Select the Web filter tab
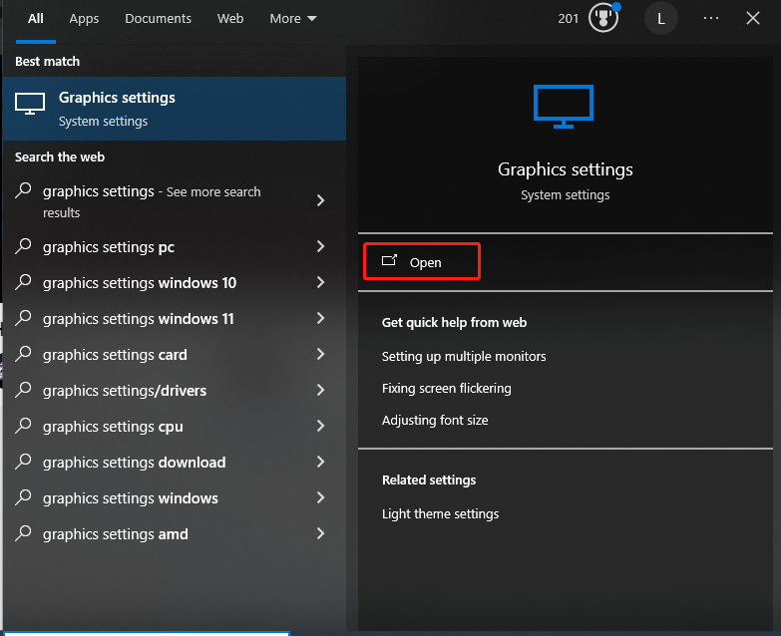This screenshot has height=636, width=781. click(x=230, y=18)
